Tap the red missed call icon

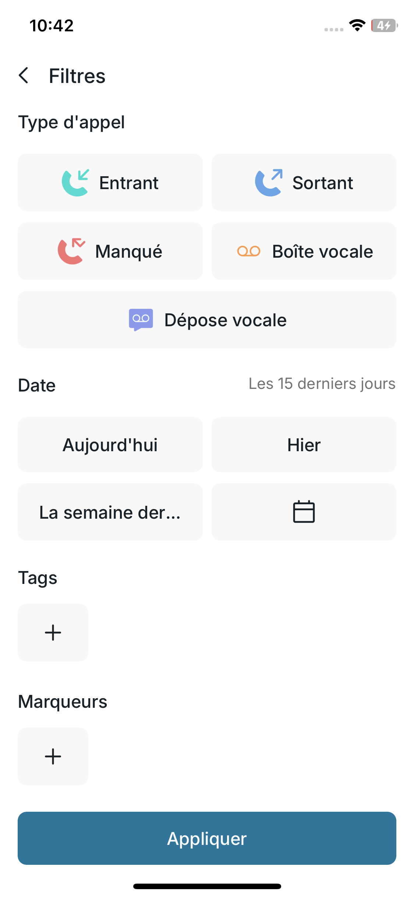coord(71,251)
